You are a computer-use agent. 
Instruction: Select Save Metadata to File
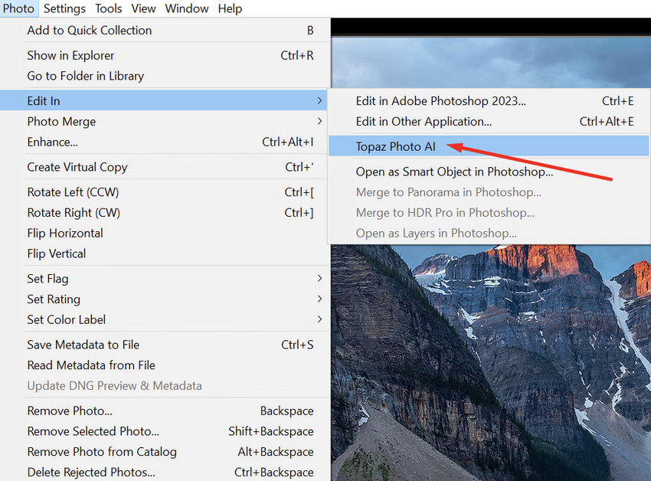pyautogui.click(x=84, y=345)
